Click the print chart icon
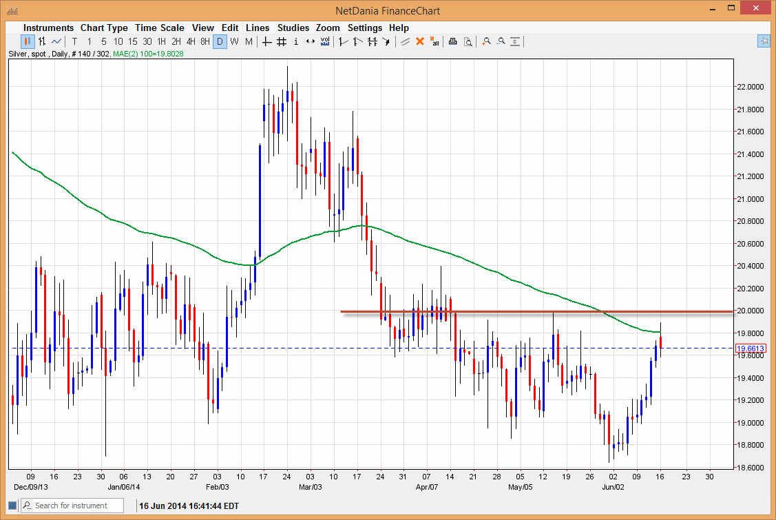Image resolution: width=776 pixels, height=520 pixels. 453,41
